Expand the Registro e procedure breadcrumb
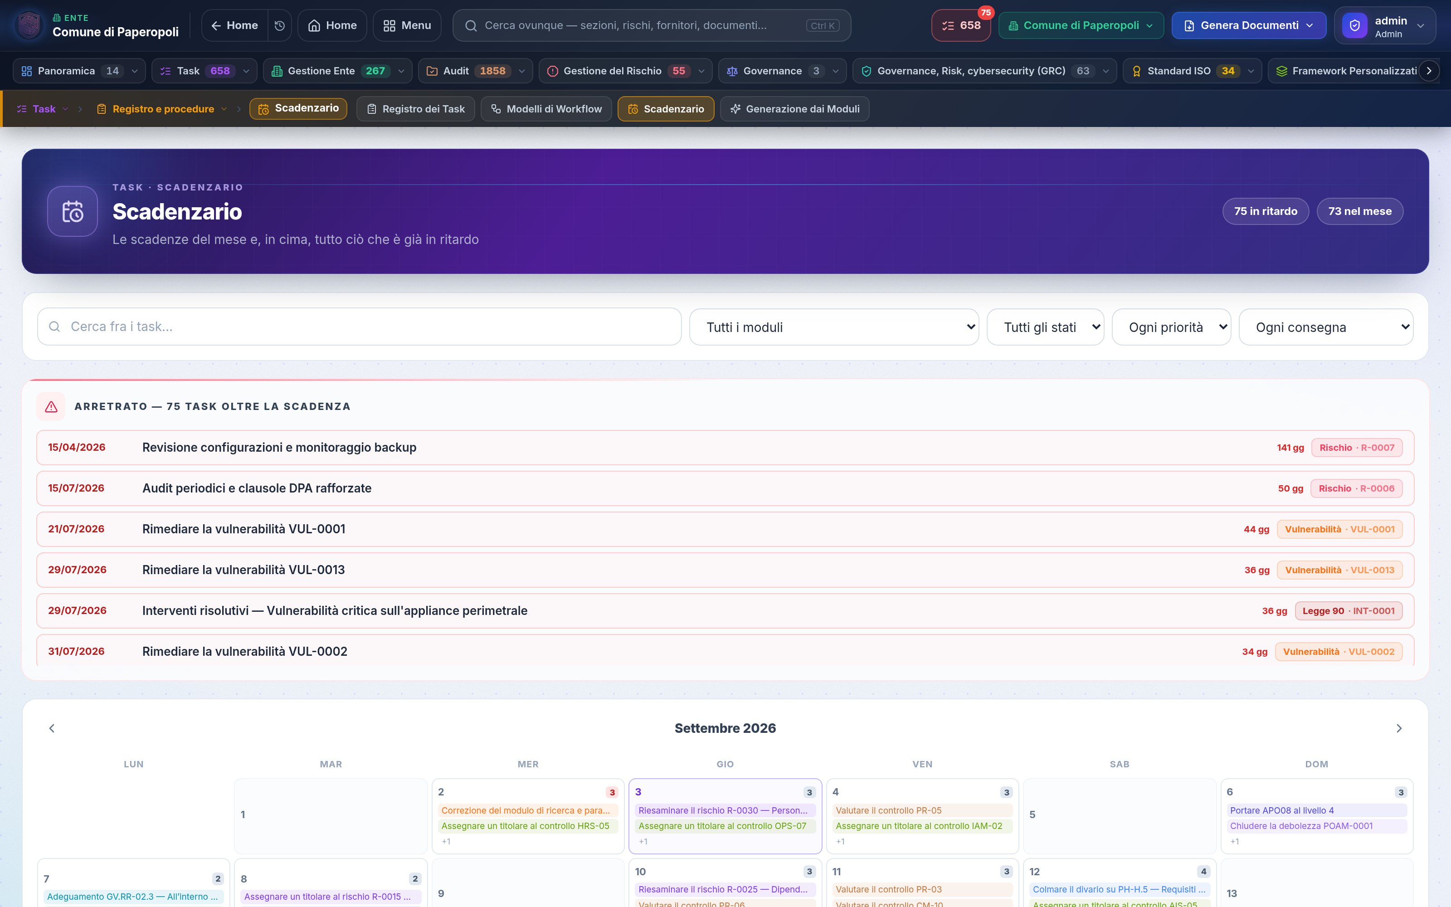Screen dimensions: 1451x907 tap(162, 108)
